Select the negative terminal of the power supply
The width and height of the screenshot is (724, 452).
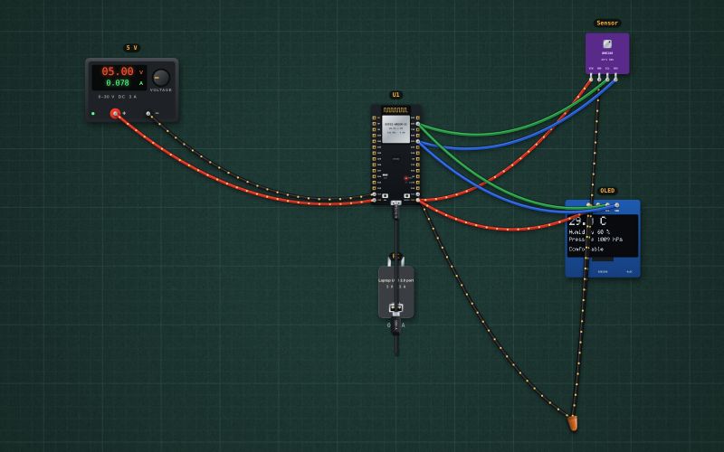(x=148, y=113)
